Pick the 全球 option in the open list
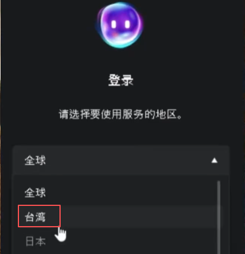The height and width of the screenshot is (254, 245). click(x=35, y=192)
